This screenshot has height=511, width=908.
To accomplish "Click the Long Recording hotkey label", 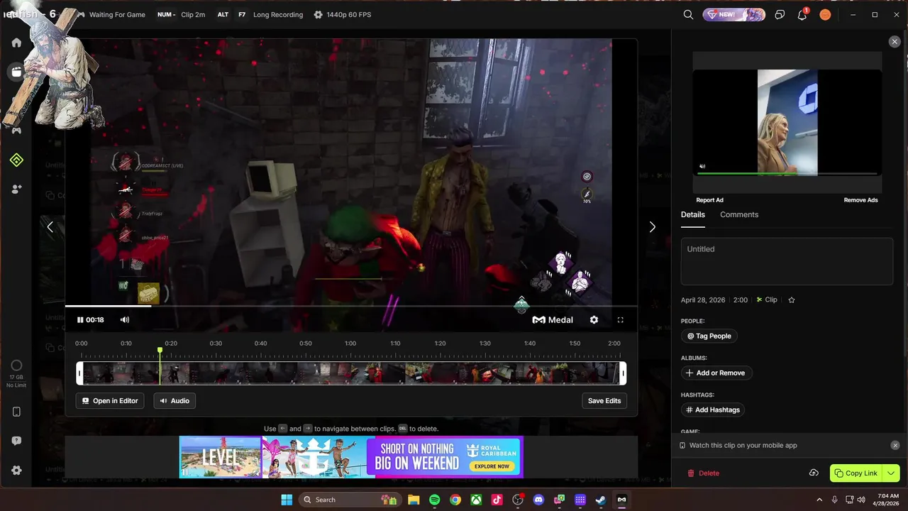I will [x=277, y=14].
